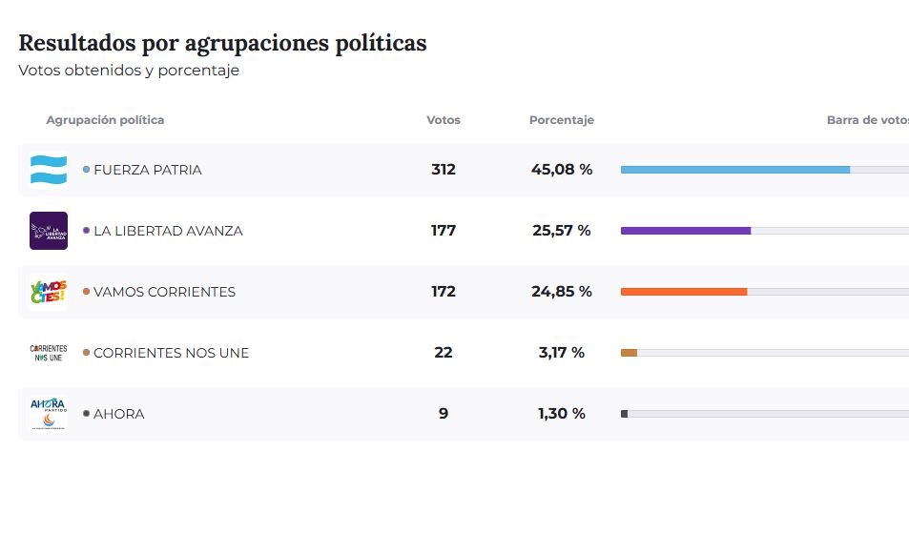909x554 pixels.
Task: Select the CORRIENTES NOS UNE party name
Action: point(171,353)
